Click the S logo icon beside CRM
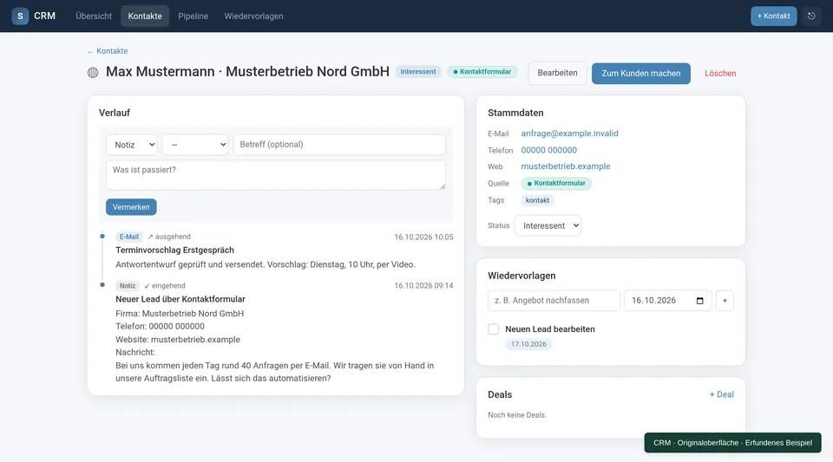The width and height of the screenshot is (833, 462). pyautogui.click(x=20, y=16)
